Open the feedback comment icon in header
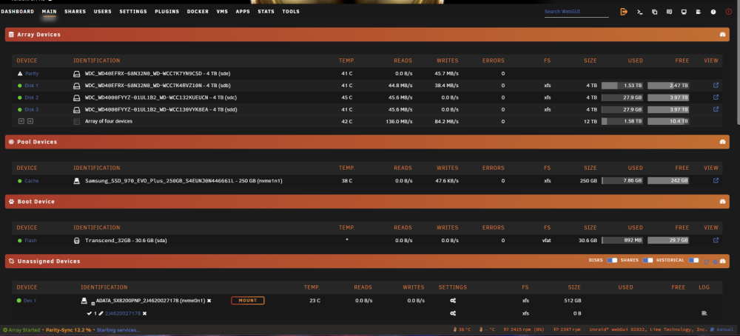This screenshot has width=740, height=336. coord(669,12)
